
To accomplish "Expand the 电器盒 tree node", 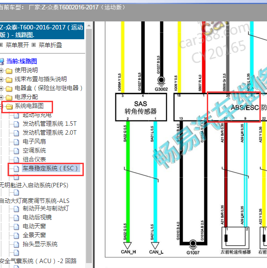I will tap(1, 89).
